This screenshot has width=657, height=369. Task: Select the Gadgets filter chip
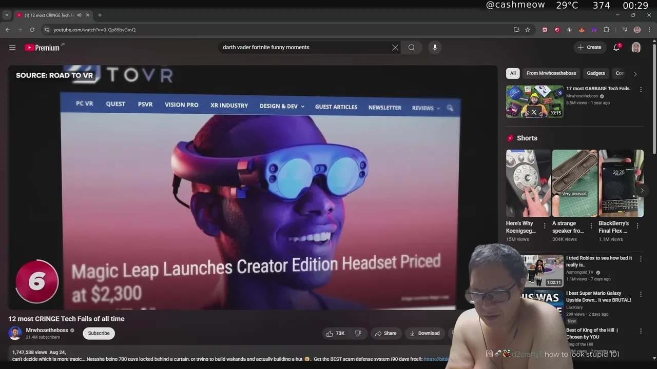tap(596, 73)
